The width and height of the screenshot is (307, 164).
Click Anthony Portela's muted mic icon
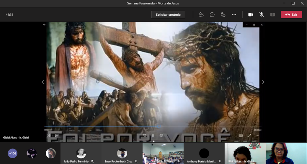(220, 162)
